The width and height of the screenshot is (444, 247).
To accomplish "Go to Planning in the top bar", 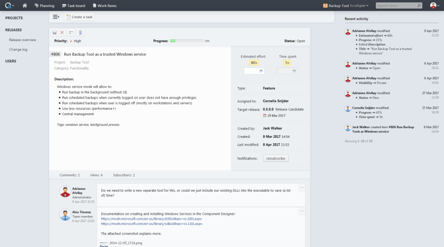I will [x=44, y=6].
